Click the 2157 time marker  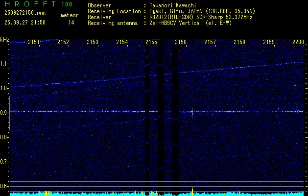pyautogui.click(x=210, y=42)
